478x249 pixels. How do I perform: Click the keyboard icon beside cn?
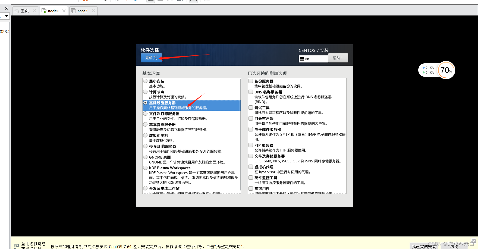pyautogui.click(x=302, y=59)
